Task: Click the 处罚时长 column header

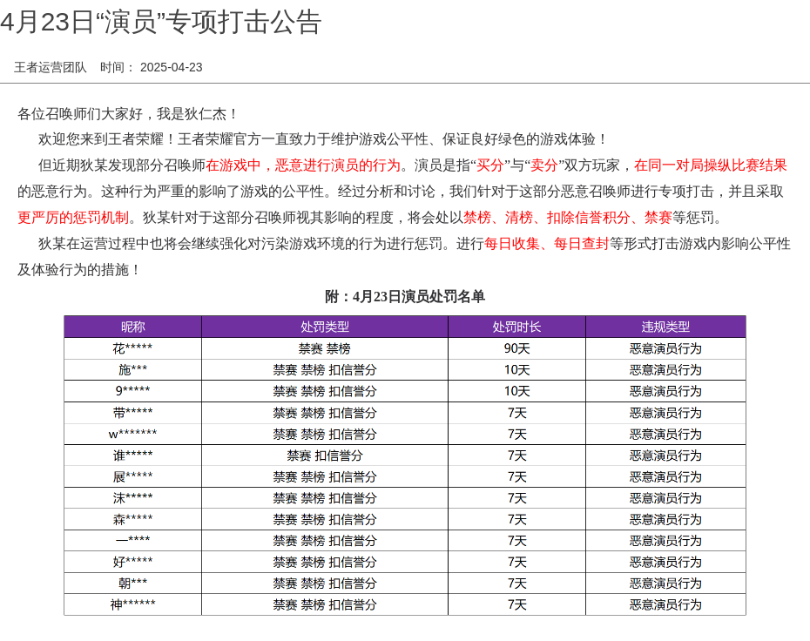Action: pos(516,327)
